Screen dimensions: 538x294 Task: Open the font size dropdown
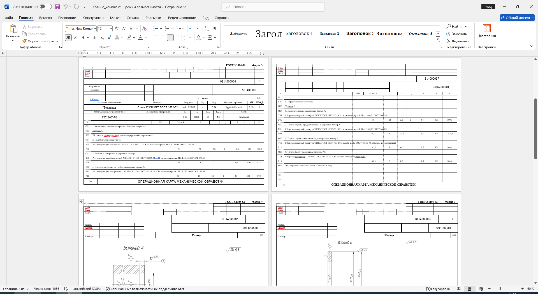[111, 29]
